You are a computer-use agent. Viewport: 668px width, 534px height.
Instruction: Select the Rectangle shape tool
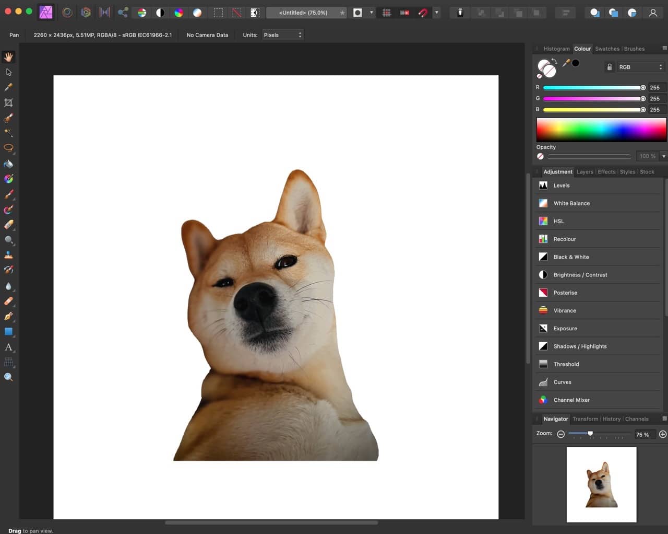pos(8,331)
